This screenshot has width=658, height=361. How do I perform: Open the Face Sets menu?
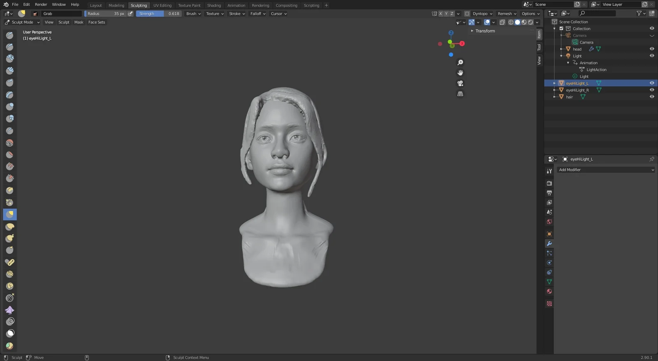click(97, 22)
